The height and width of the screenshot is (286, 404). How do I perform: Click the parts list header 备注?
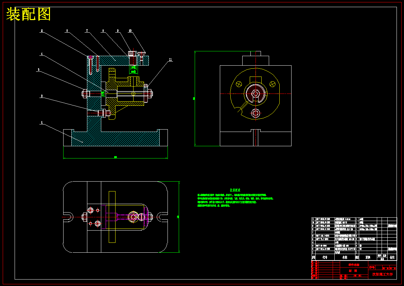tap(392, 257)
